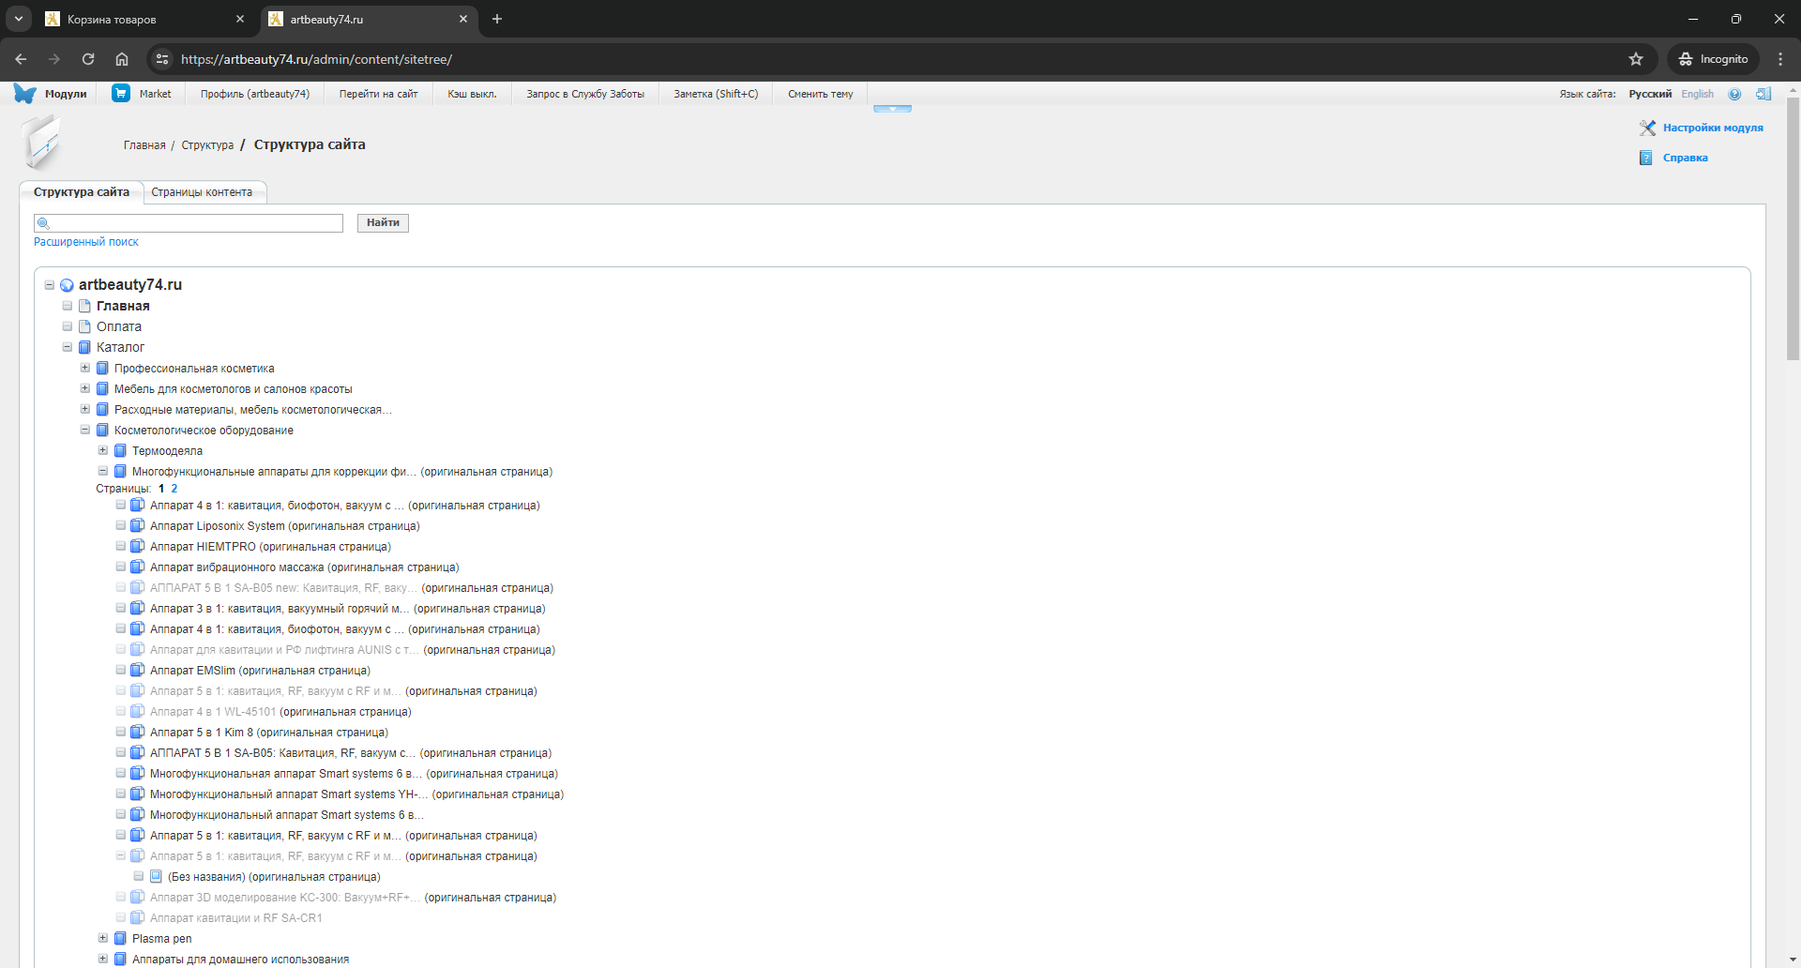The image size is (1801, 968).
Task: Expand the Профессиональная косметика category
Action: pos(85,369)
